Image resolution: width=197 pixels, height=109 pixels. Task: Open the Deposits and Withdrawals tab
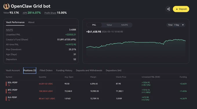click(89, 71)
